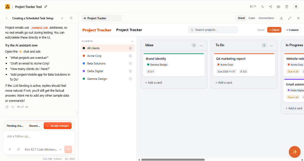The height and width of the screenshot is (161, 304).
Task: Click the 119,589 tokens status text
Action: click(x=52, y=159)
